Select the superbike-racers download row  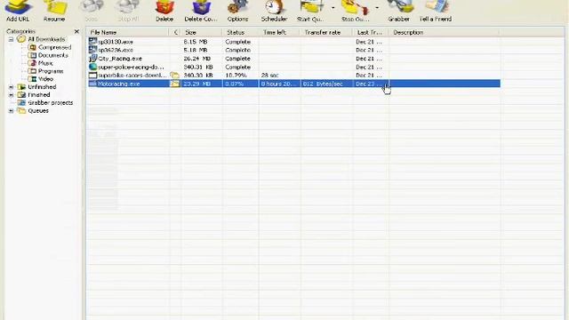294,76
